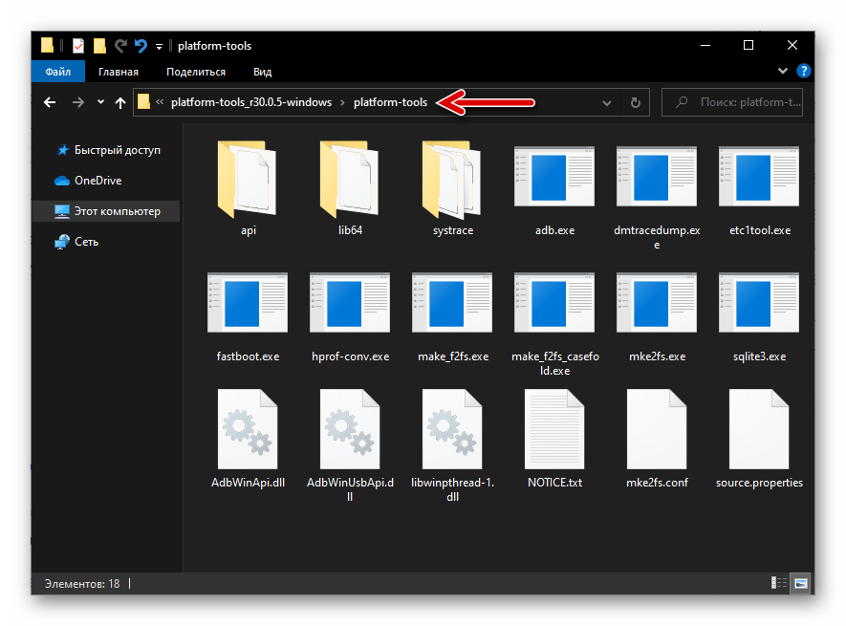Click the help question mark icon
846x626 pixels.
coord(804,71)
